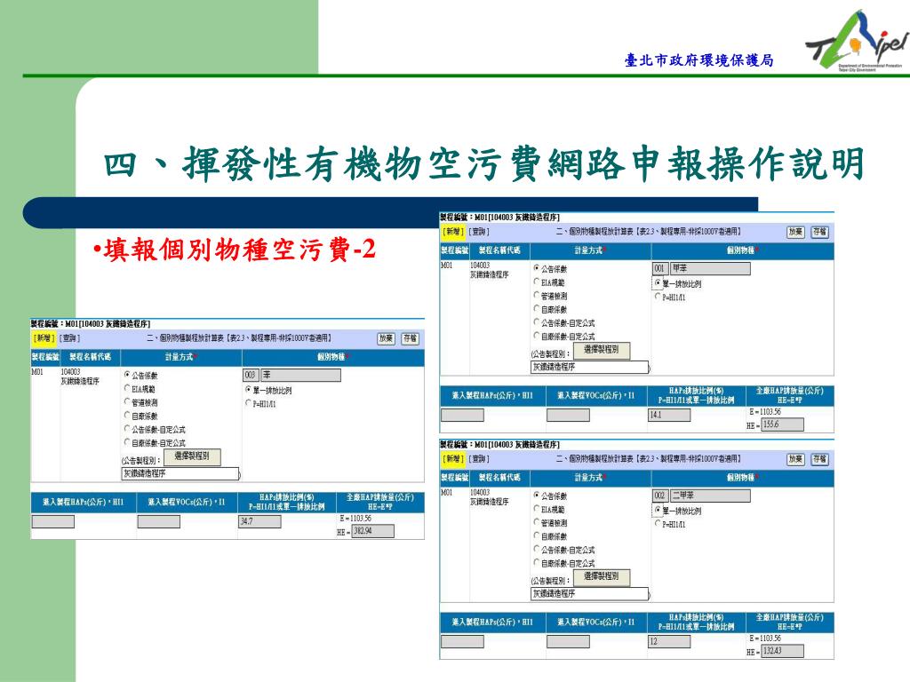Image resolution: width=910 pixels, height=682 pixels.
Task: Select 管道檢測 radio in the 甲苯 form
Action: tap(536, 295)
